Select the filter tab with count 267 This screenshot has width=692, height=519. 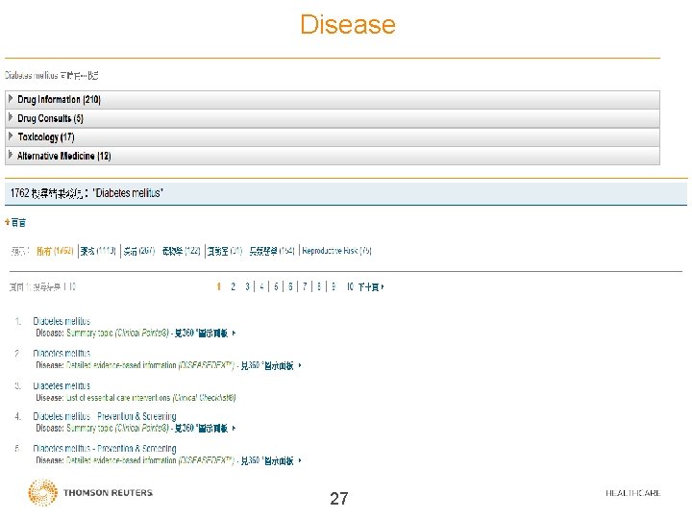(139, 251)
